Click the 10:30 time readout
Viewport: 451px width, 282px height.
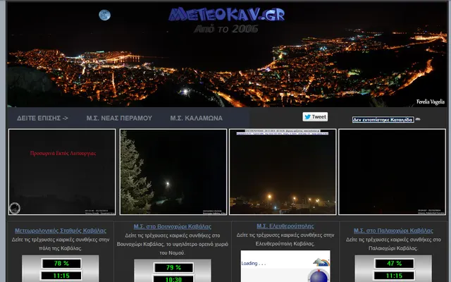click(173, 279)
